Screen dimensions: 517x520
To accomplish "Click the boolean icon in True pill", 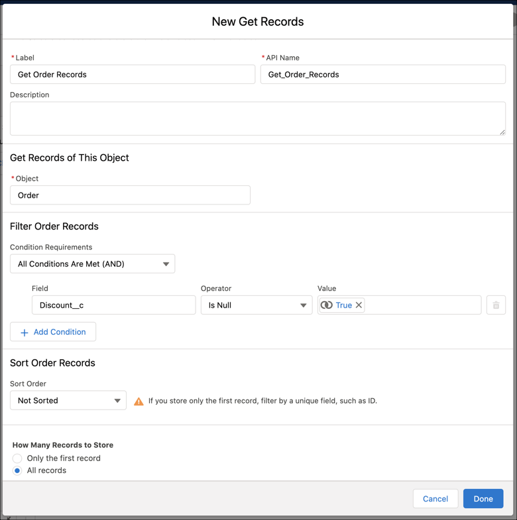I will [x=326, y=305].
